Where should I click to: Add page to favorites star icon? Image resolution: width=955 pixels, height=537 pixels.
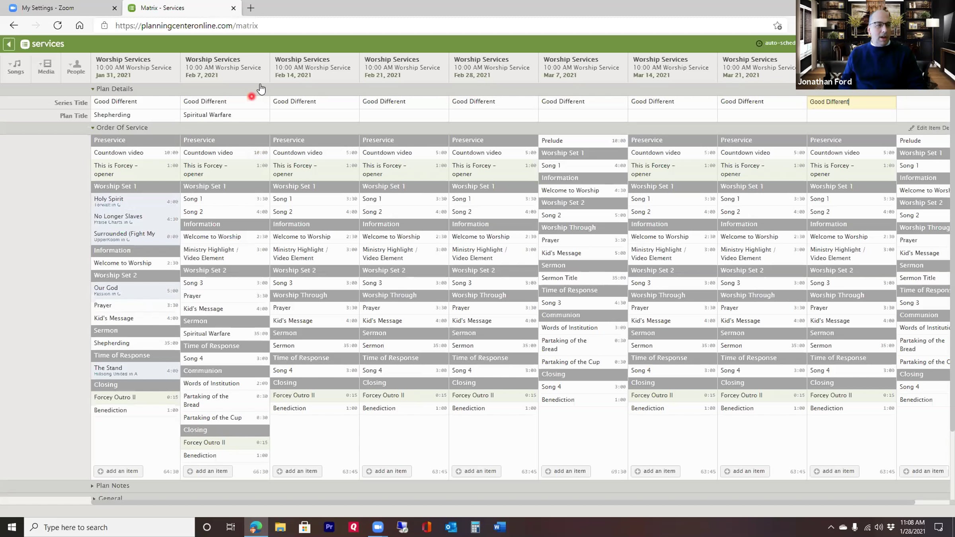click(x=778, y=26)
